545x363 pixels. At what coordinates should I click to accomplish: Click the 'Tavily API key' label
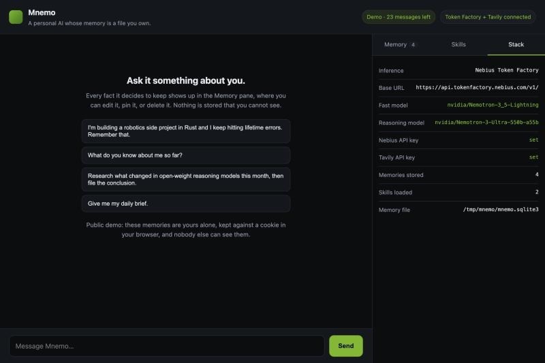(x=396, y=158)
